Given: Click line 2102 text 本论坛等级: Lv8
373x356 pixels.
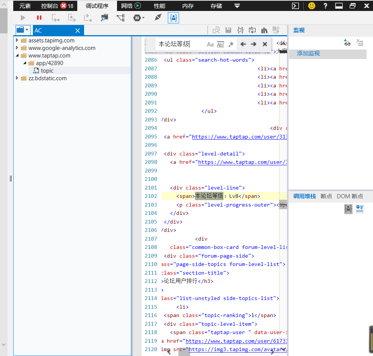Looking at the screenshot, I should (x=217, y=196).
